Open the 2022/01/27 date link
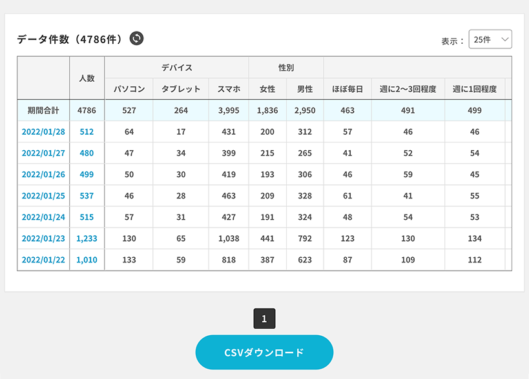The image size is (529, 379). pos(43,153)
